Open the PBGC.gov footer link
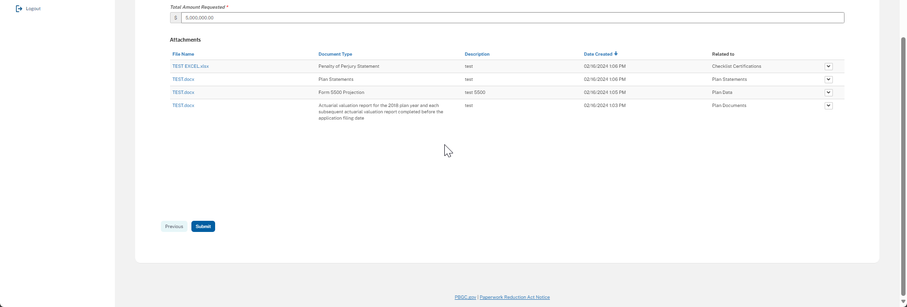Image resolution: width=907 pixels, height=307 pixels. (x=465, y=297)
